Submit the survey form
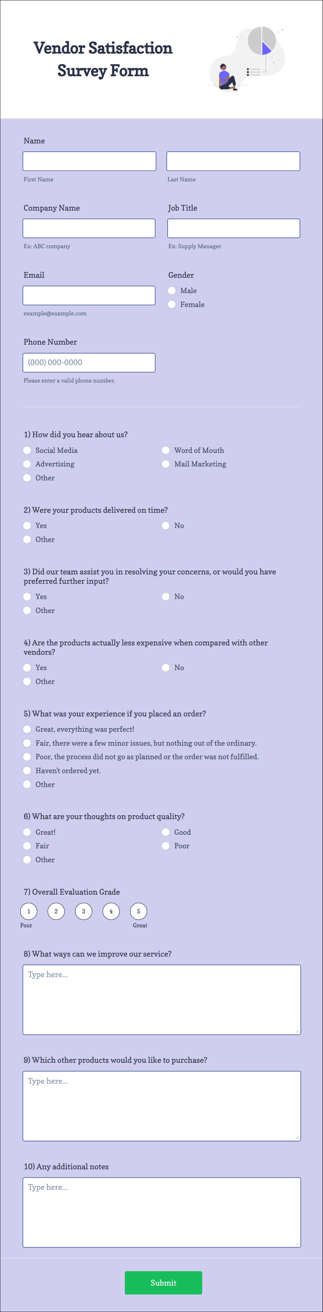Screen dimensions: 323x1312 click(164, 1282)
